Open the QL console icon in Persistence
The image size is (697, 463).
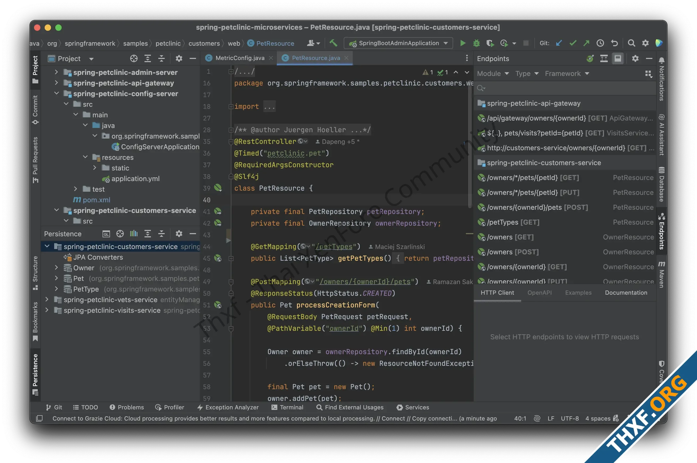point(106,234)
